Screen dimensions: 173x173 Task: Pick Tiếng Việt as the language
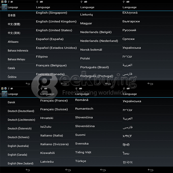[x=83, y=152]
